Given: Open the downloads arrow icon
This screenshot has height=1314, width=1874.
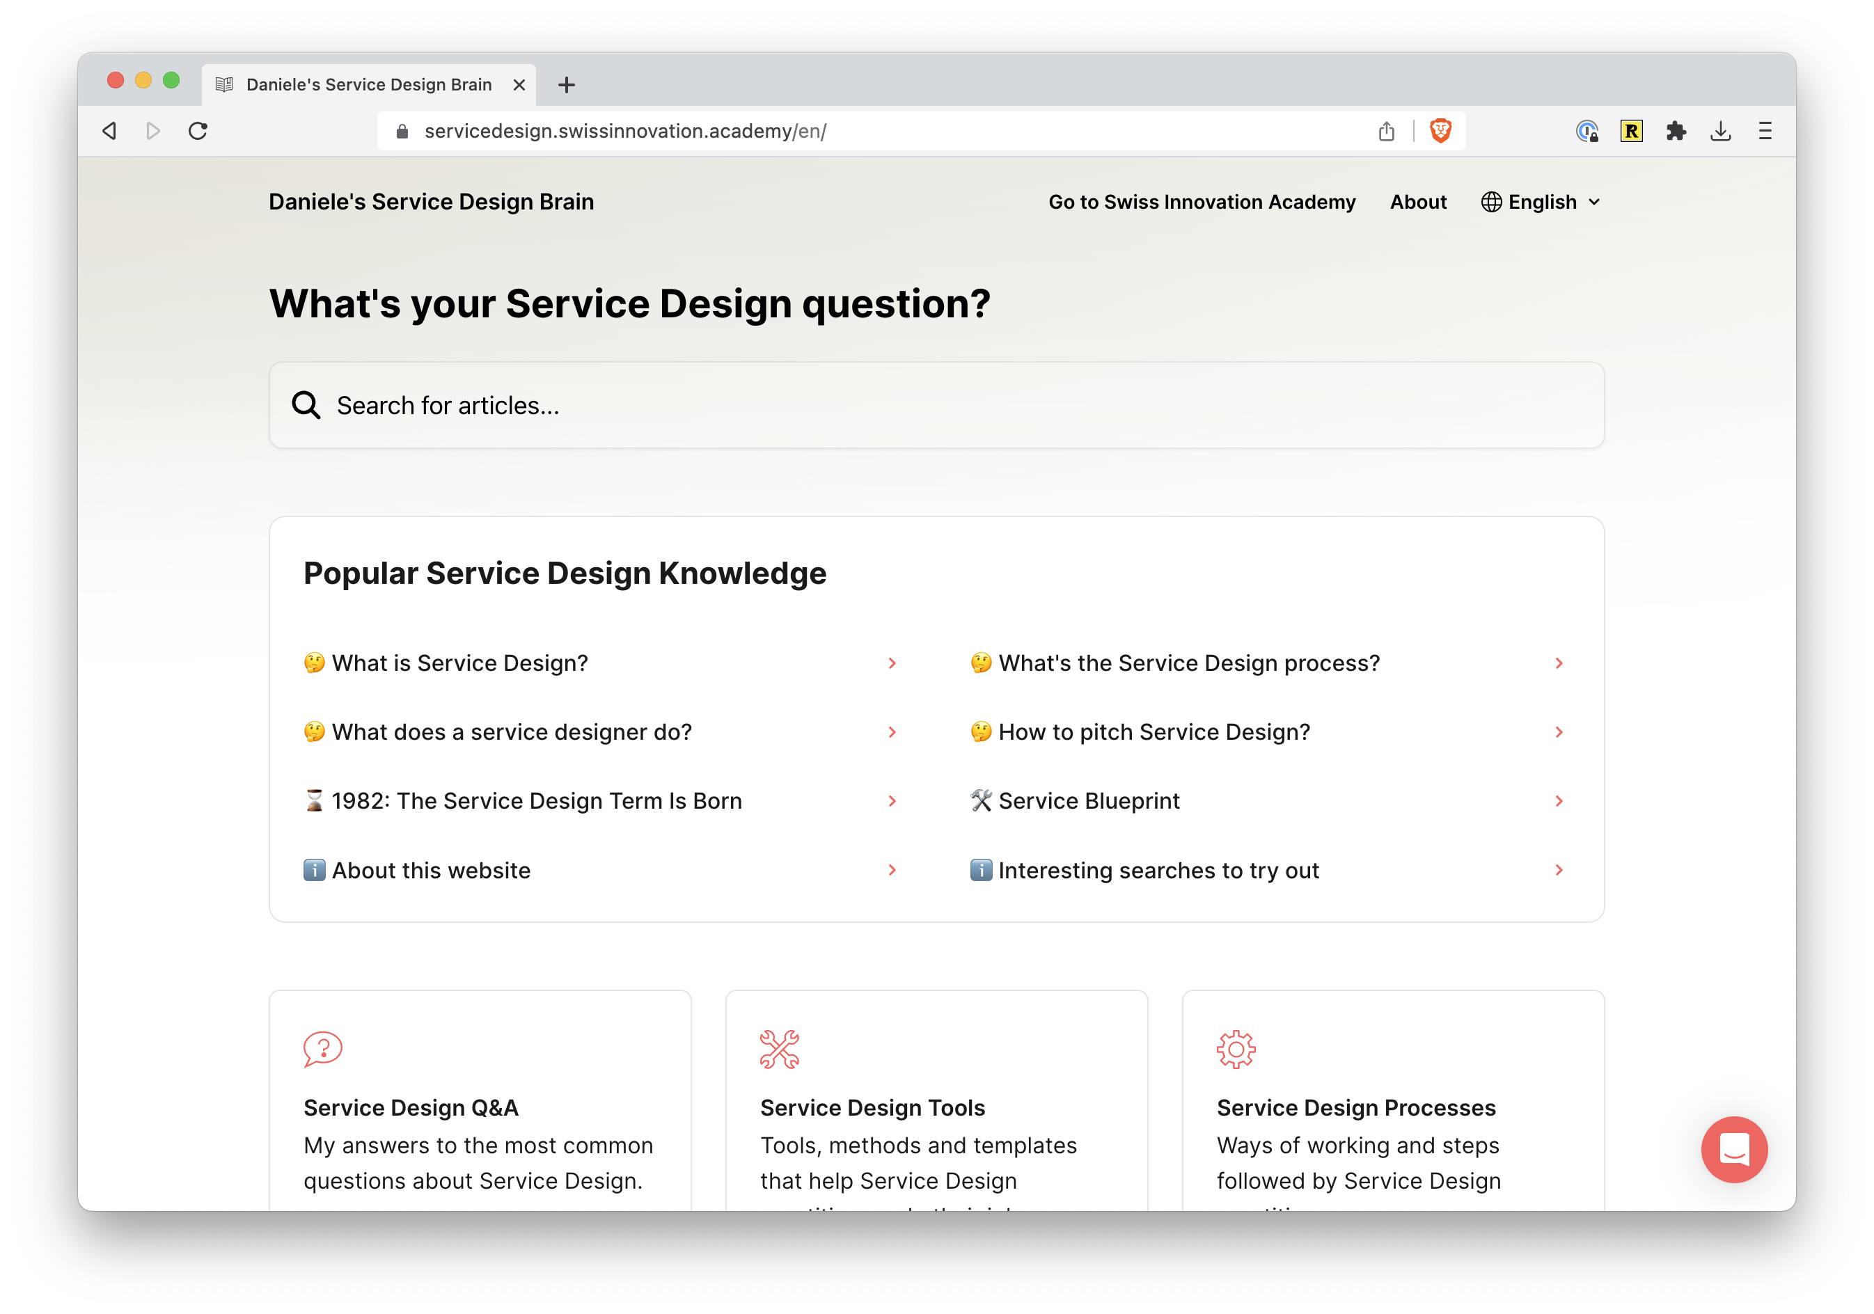Looking at the screenshot, I should pyautogui.click(x=1721, y=131).
